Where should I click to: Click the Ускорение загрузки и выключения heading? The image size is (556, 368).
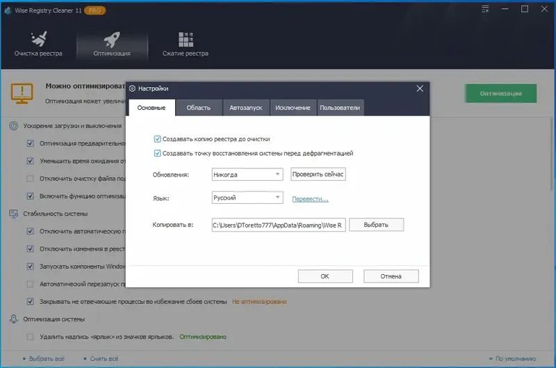pos(72,126)
